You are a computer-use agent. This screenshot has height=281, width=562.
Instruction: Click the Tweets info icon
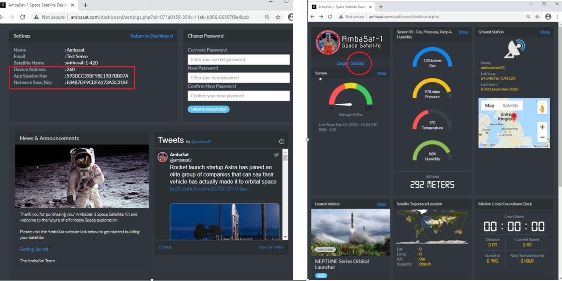282,141
